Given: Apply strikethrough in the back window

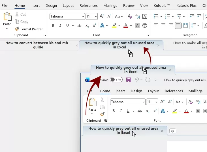Looking at the screenshot, I should [x=79, y=25].
